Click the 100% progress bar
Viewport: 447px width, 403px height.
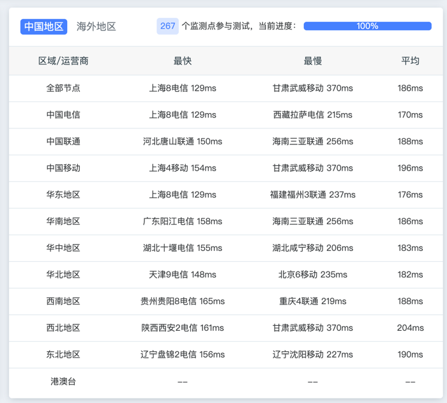tap(367, 26)
